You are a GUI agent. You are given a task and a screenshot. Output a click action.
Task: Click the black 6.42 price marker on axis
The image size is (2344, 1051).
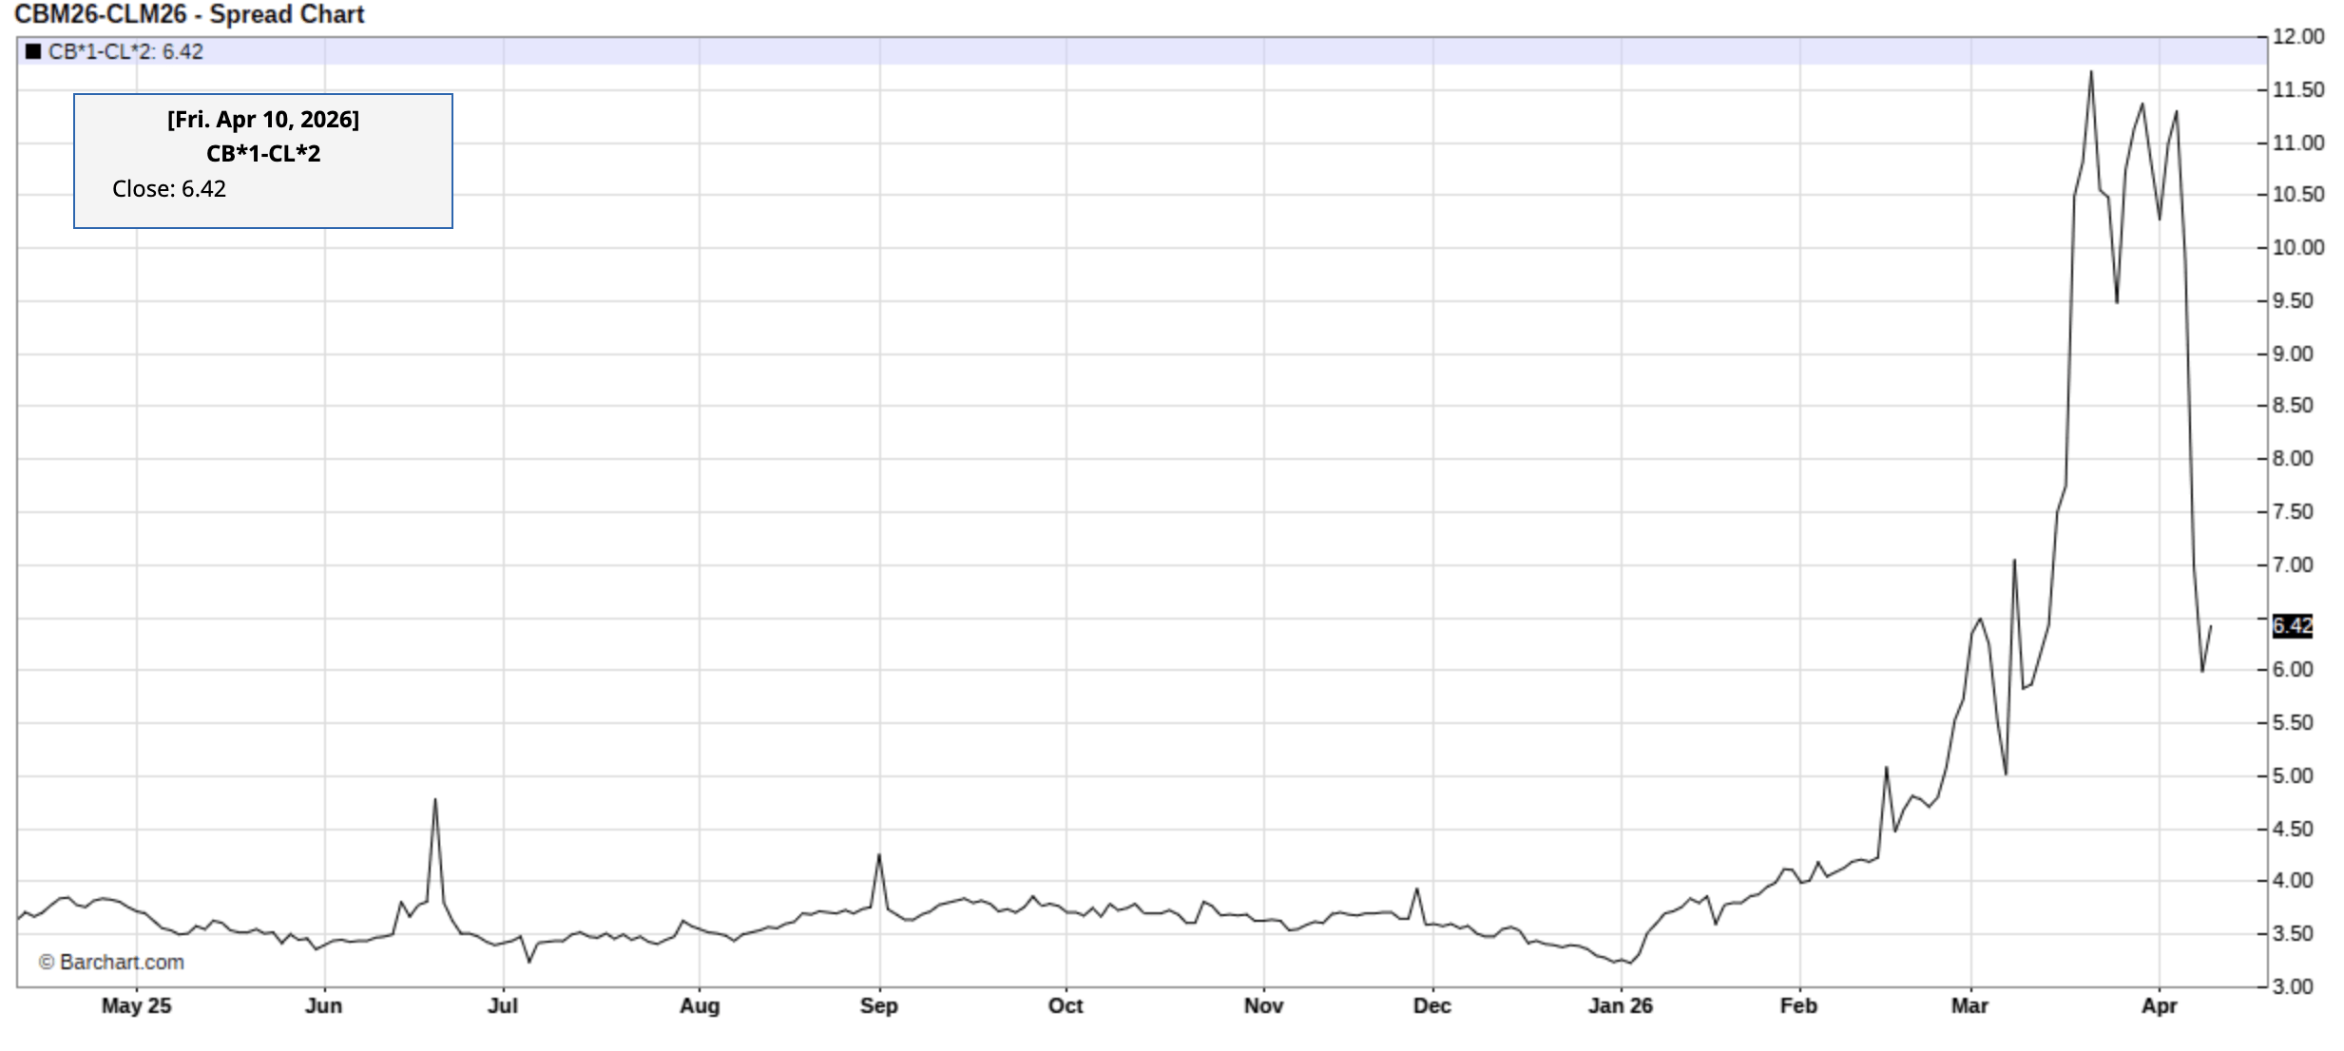[2292, 626]
